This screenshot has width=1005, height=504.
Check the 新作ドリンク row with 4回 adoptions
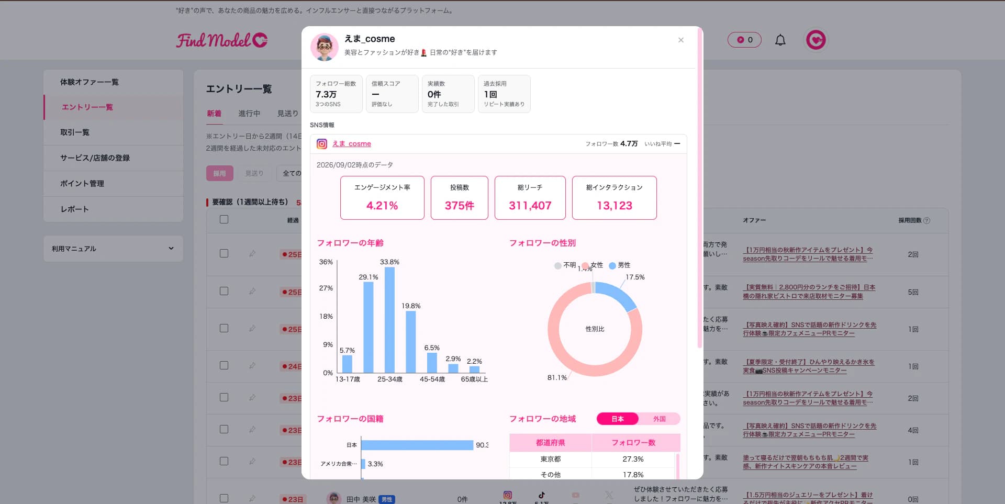click(x=224, y=429)
